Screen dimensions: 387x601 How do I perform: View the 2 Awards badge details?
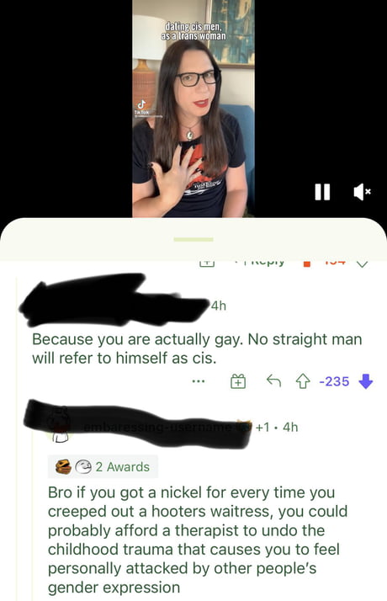(x=103, y=466)
